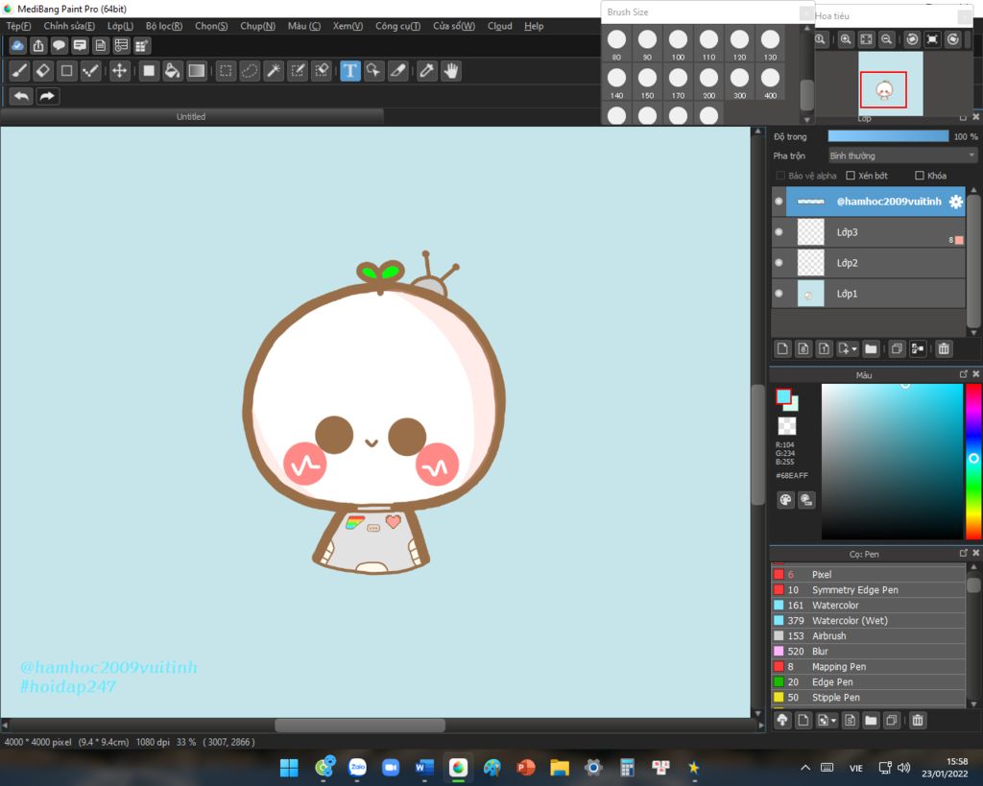Image resolution: width=983 pixels, height=786 pixels.
Task: Select the Move tool
Action: point(119,71)
